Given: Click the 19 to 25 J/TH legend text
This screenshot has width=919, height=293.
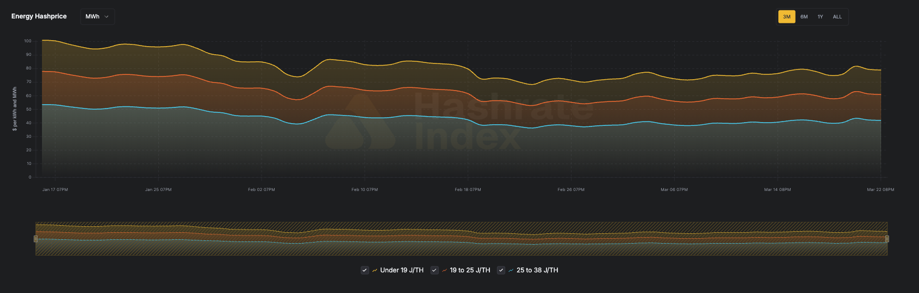Looking at the screenshot, I should [470, 270].
